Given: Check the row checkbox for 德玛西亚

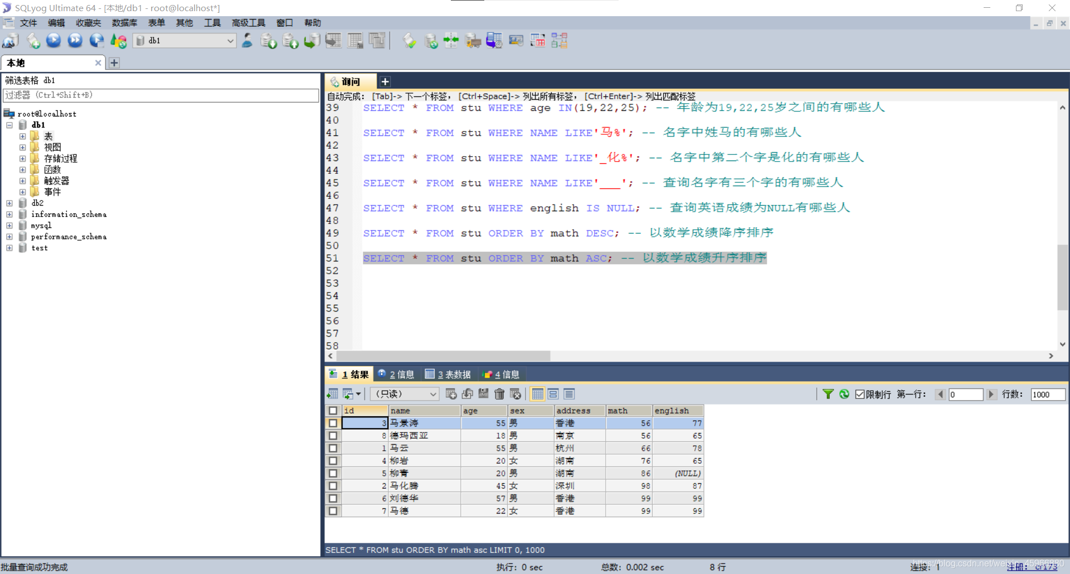Looking at the screenshot, I should [333, 436].
